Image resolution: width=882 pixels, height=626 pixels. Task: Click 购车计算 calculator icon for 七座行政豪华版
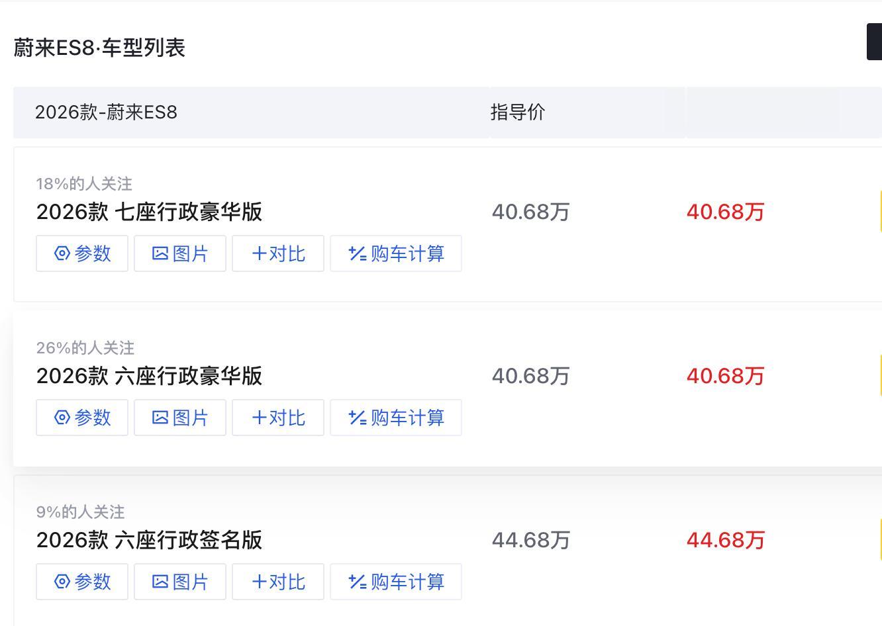point(358,253)
